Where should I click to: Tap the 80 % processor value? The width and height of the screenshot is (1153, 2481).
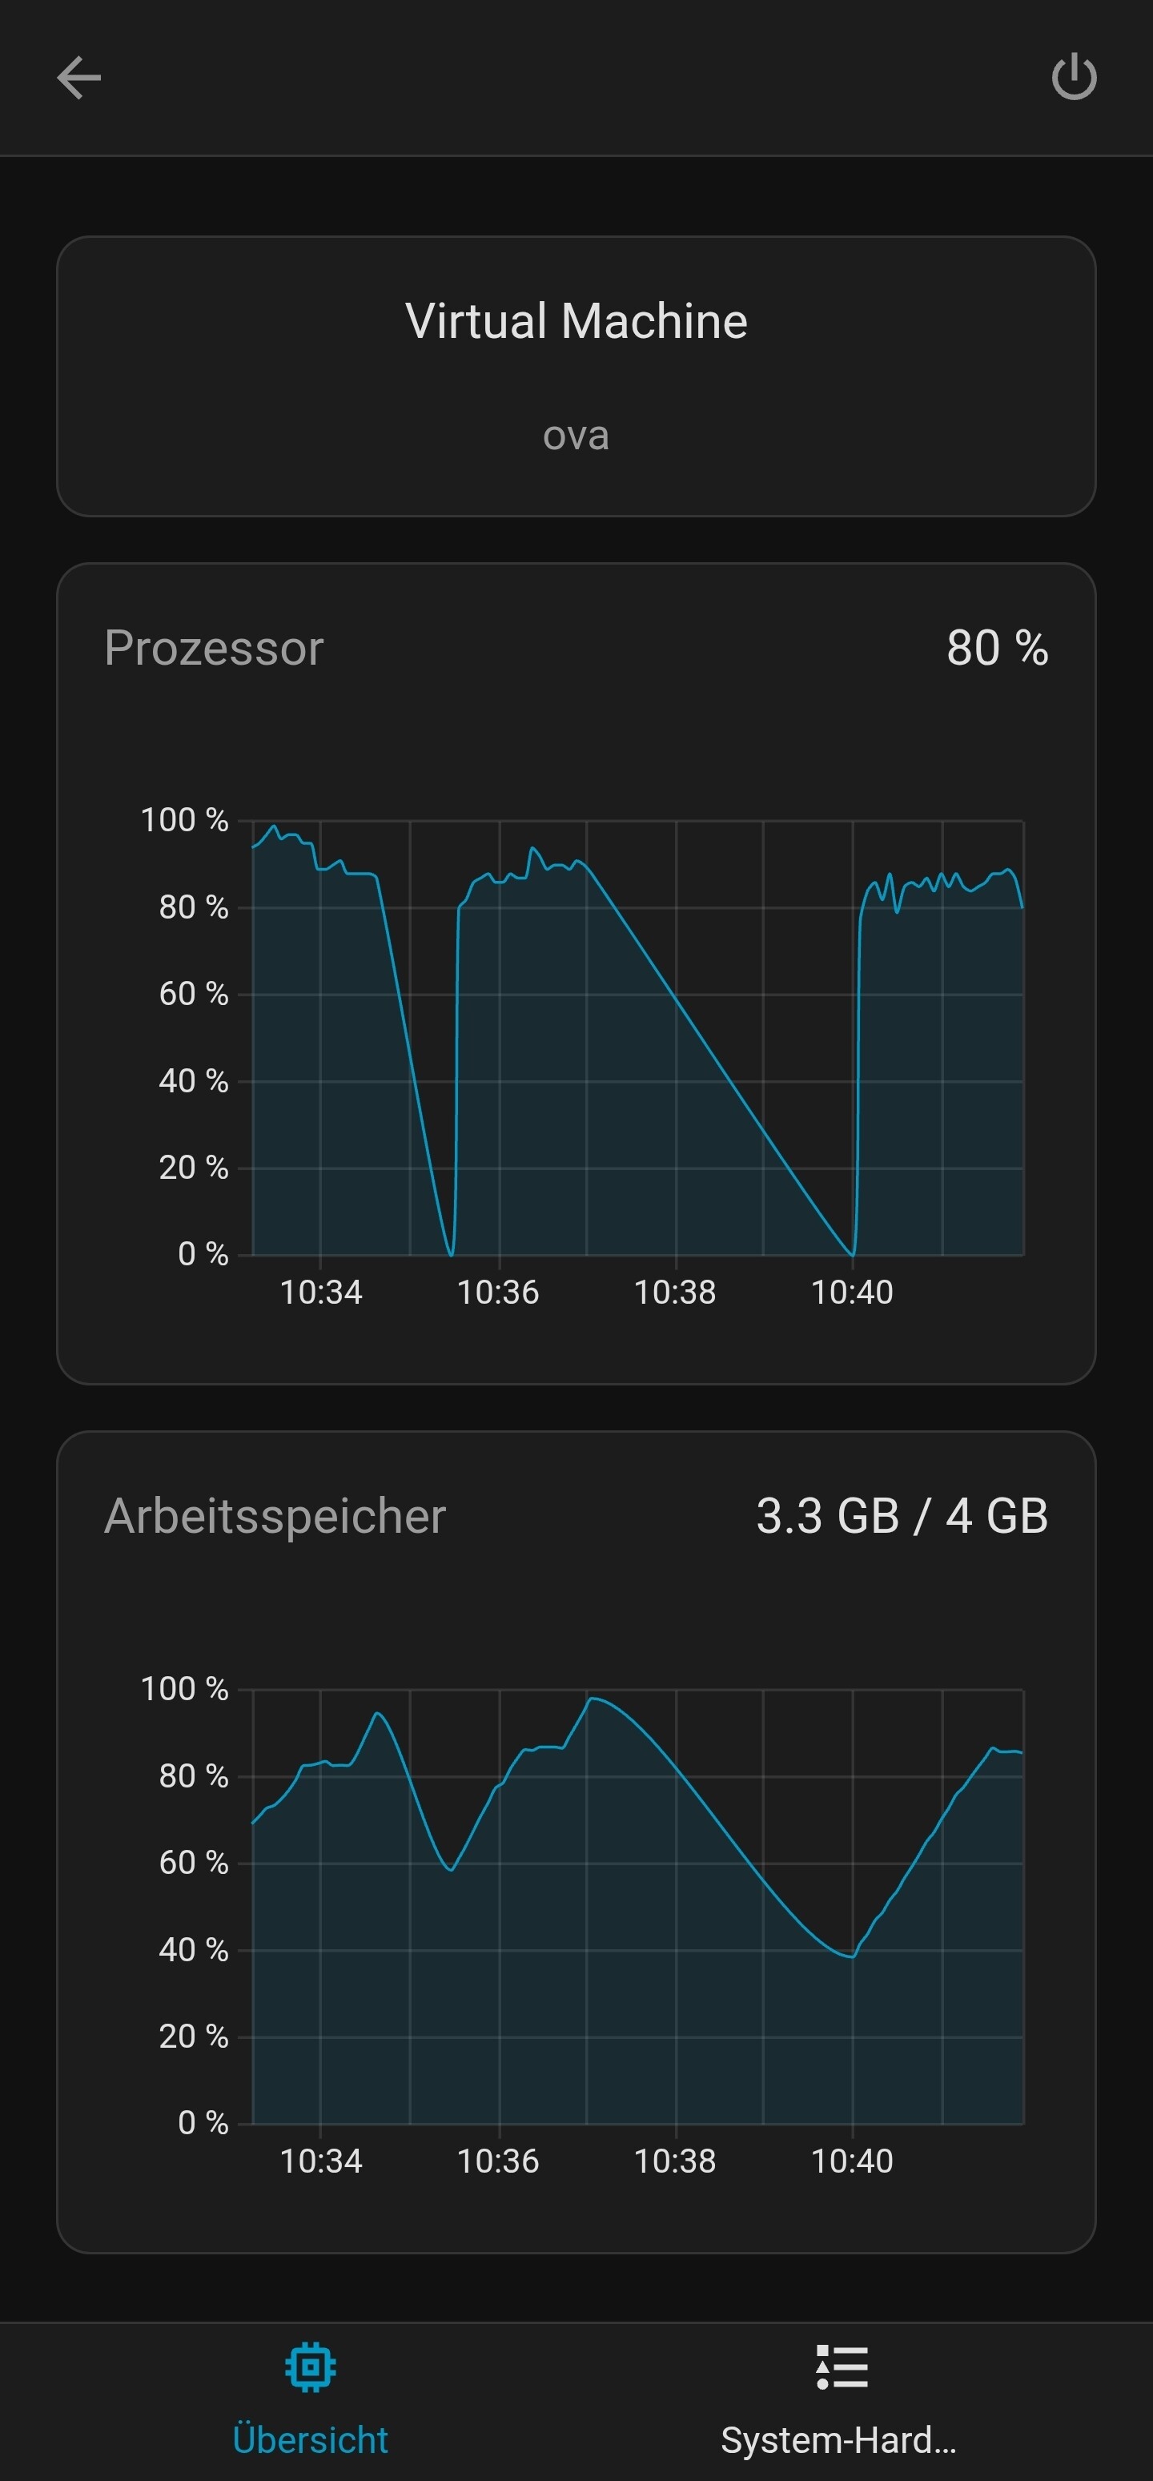click(997, 648)
